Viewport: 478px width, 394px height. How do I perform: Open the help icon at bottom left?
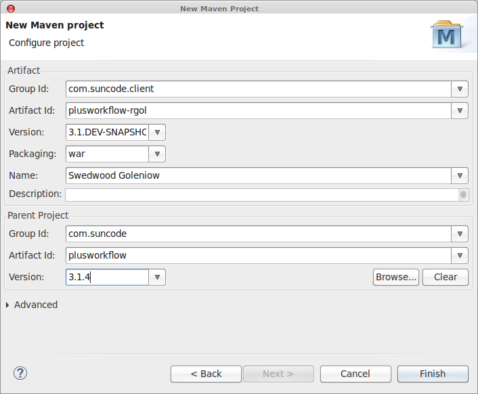tap(20, 373)
